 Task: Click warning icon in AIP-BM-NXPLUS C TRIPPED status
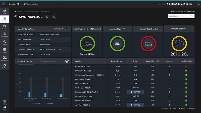[131, 105]
